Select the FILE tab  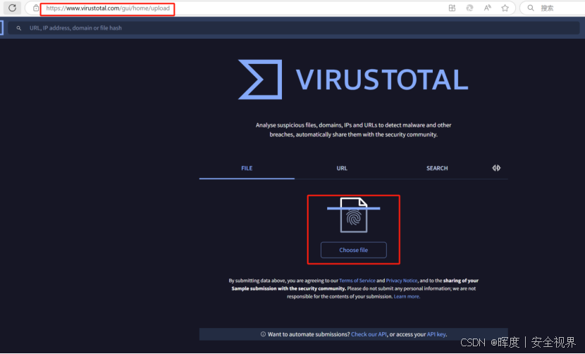(247, 168)
